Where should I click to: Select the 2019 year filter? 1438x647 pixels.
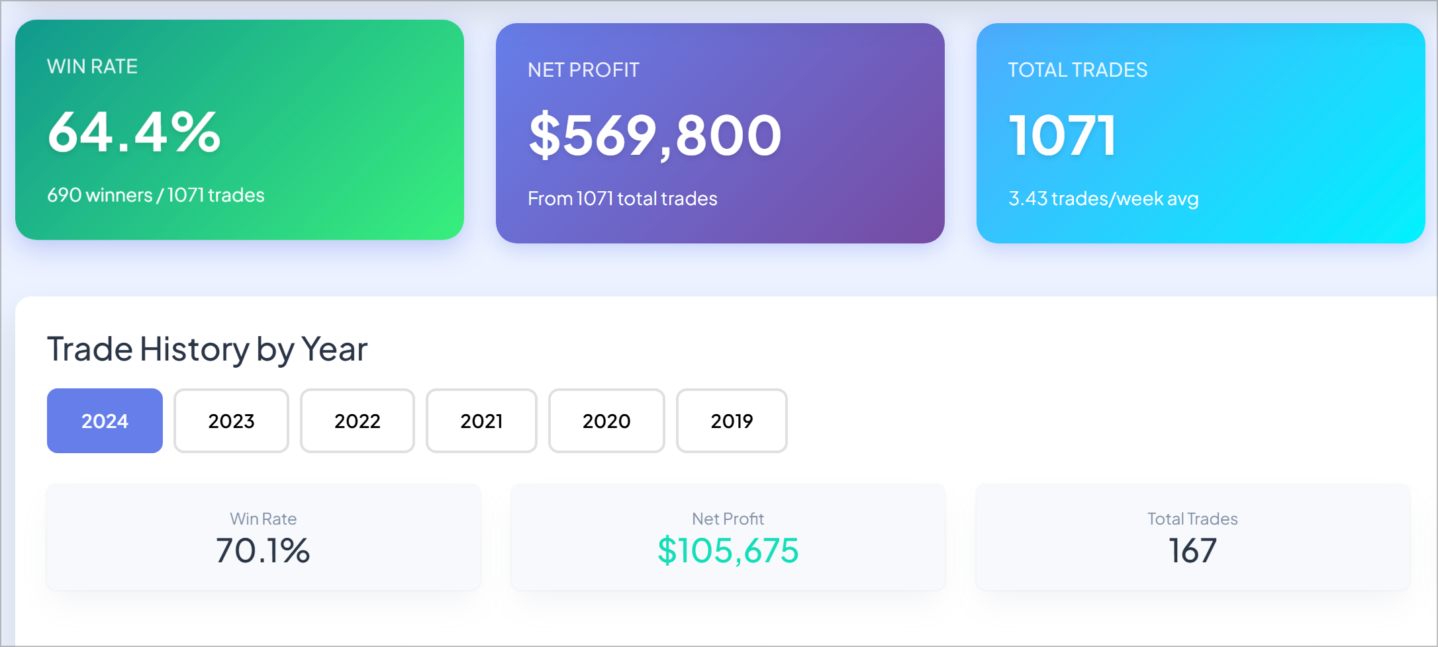[x=731, y=421]
